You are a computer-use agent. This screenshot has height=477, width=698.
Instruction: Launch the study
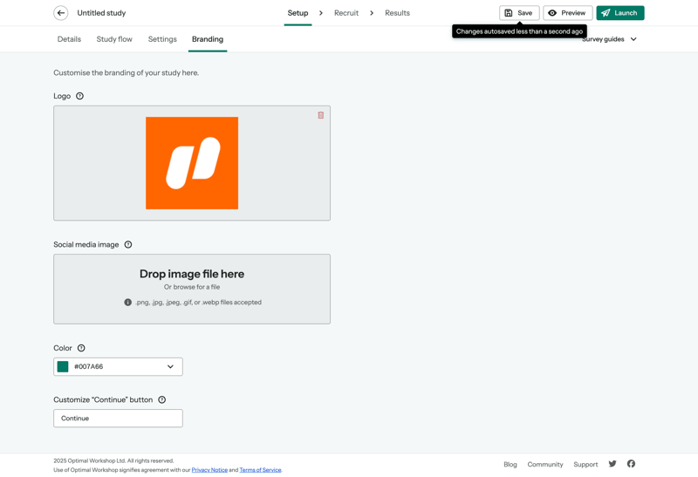point(620,13)
